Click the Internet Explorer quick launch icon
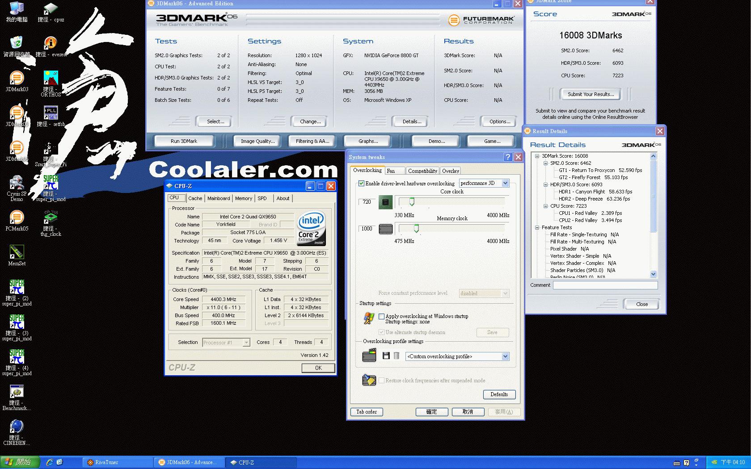The width and height of the screenshot is (751, 469). tap(49, 462)
